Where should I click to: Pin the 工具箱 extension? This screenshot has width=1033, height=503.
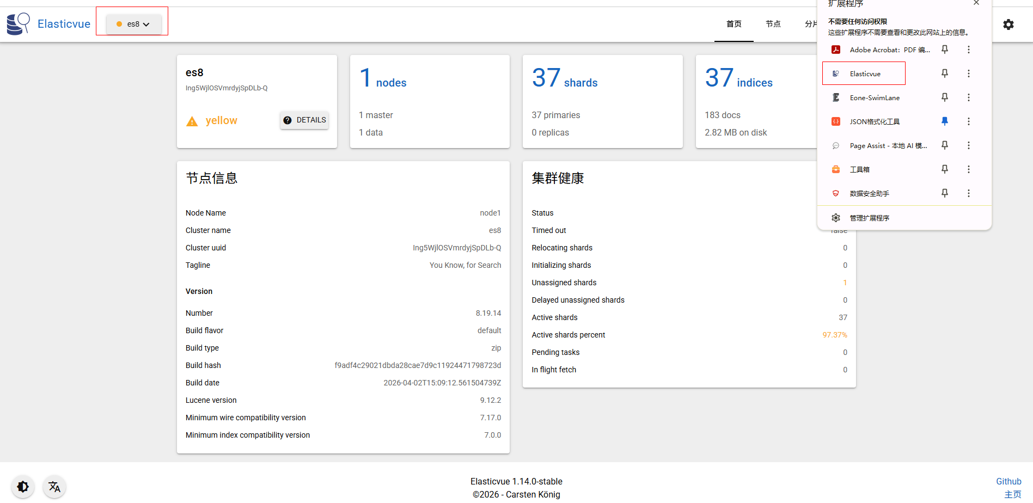945,169
